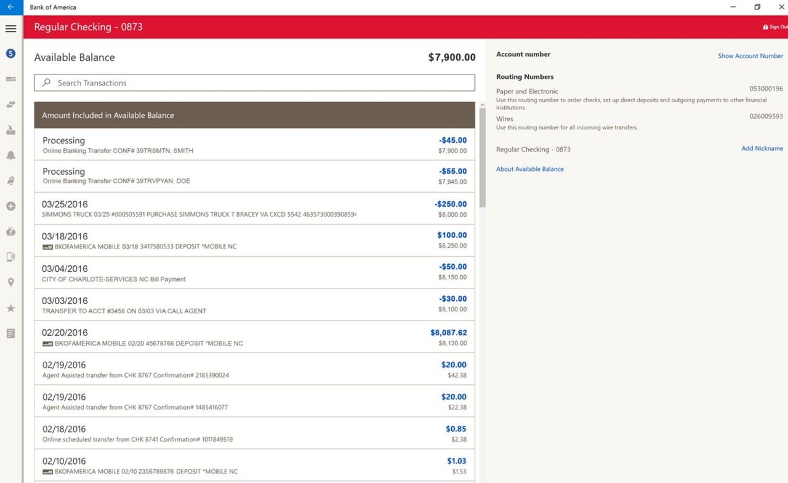The width and height of the screenshot is (788, 483).
Task: Select the star favorites icon
Action: [x=10, y=308]
